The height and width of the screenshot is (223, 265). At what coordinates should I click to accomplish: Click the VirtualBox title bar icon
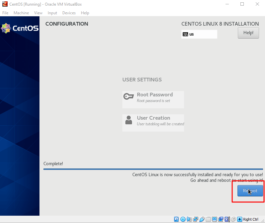click(x=5, y=4)
